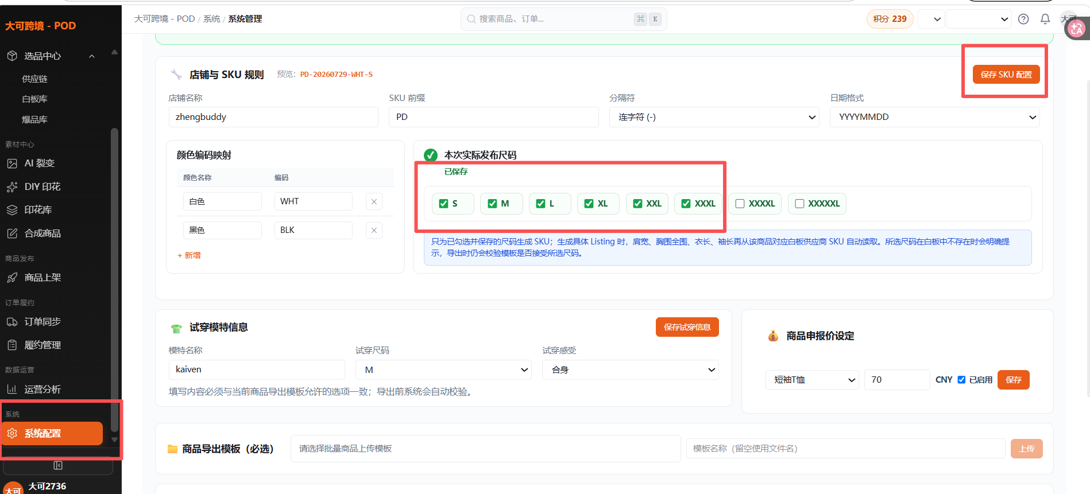Toggle the 已启用 checkbox
The image size is (1090, 494).
point(961,380)
